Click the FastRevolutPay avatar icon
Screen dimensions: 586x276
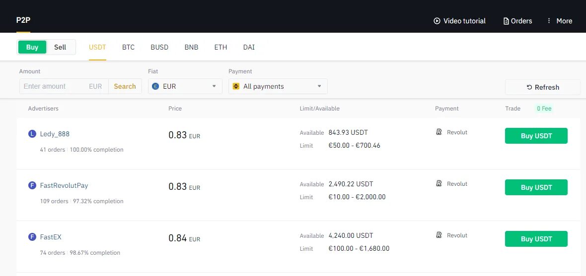pos(32,185)
